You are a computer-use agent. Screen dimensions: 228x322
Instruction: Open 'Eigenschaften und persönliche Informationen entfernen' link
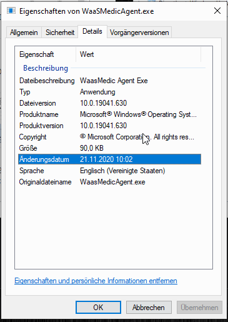96,281
